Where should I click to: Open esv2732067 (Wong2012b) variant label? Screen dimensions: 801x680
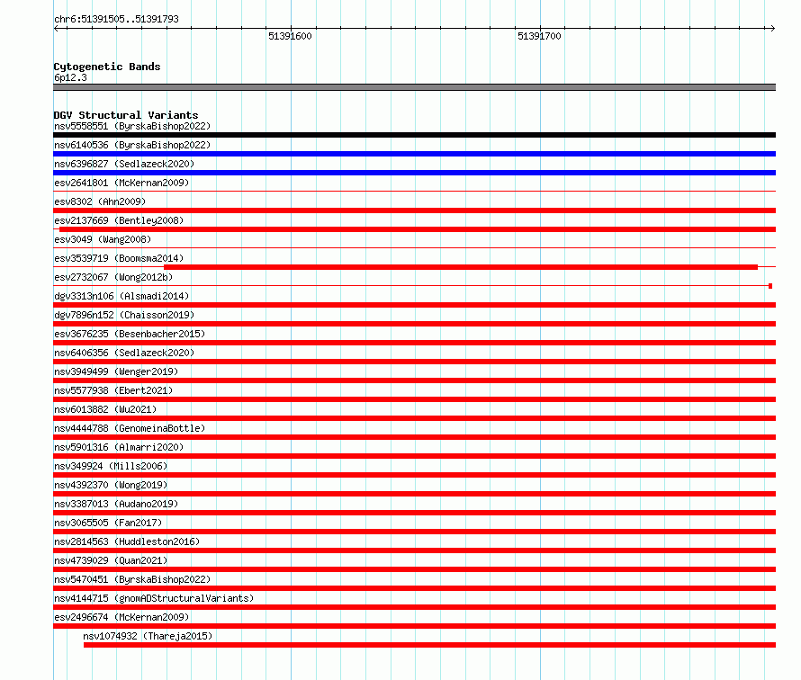coord(113,277)
